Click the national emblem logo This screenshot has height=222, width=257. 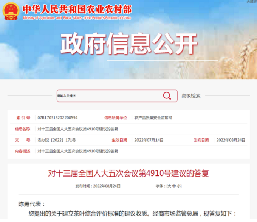11,11
